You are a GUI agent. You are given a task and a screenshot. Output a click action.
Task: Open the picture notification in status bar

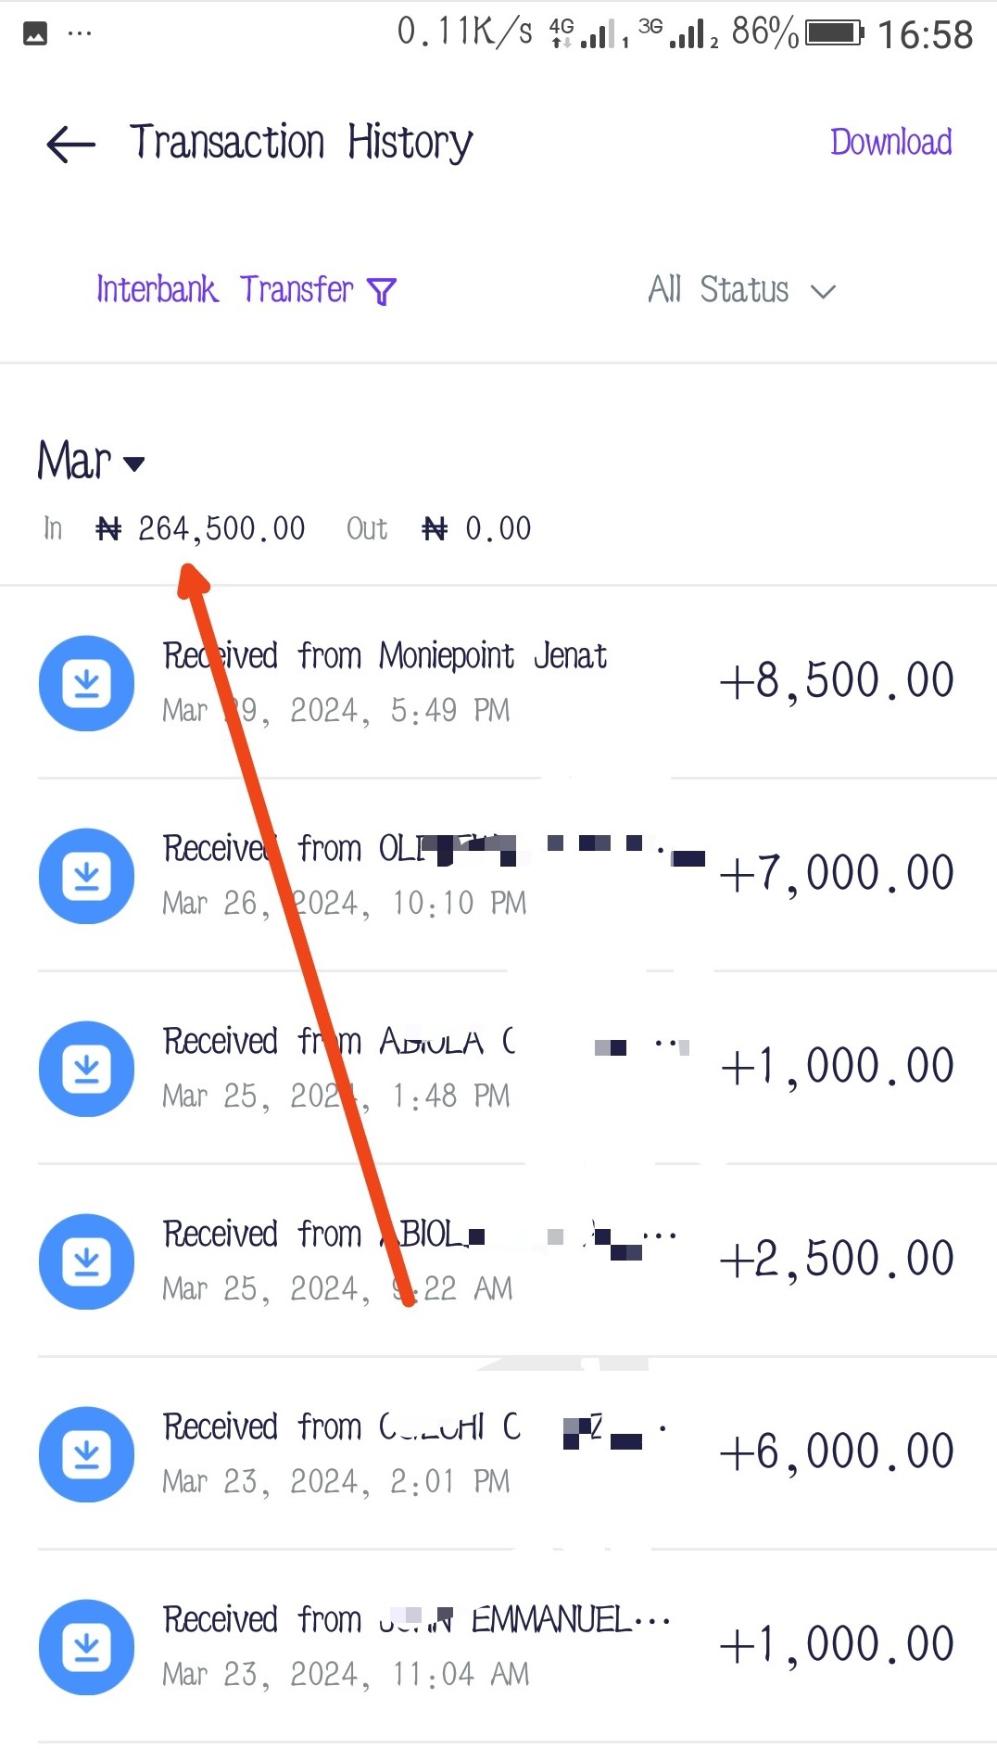click(35, 34)
